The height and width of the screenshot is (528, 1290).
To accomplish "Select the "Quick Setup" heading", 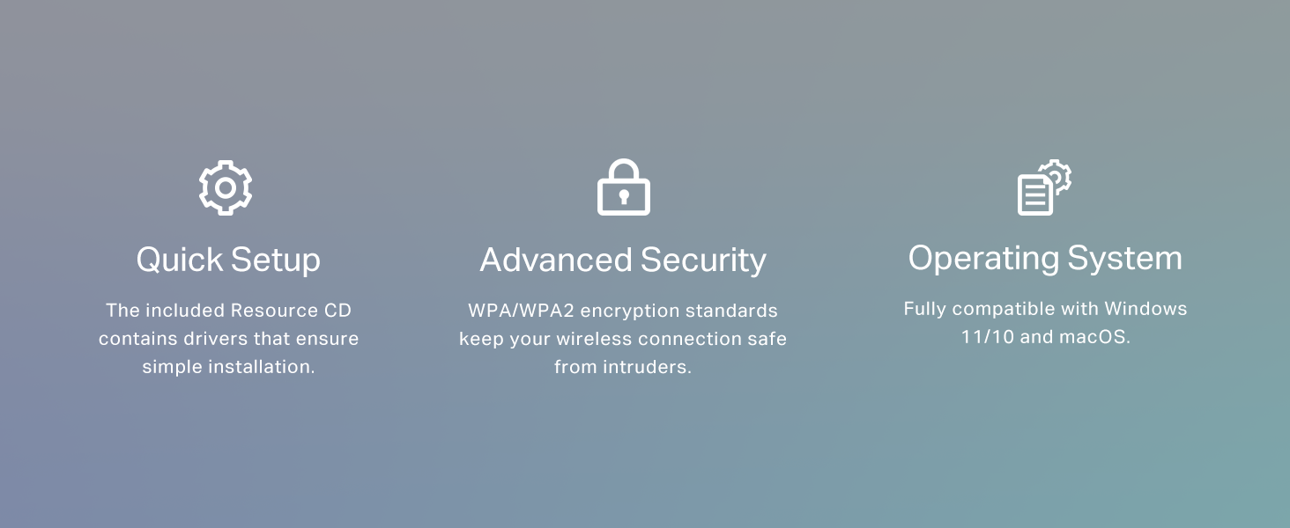I will point(228,260).
